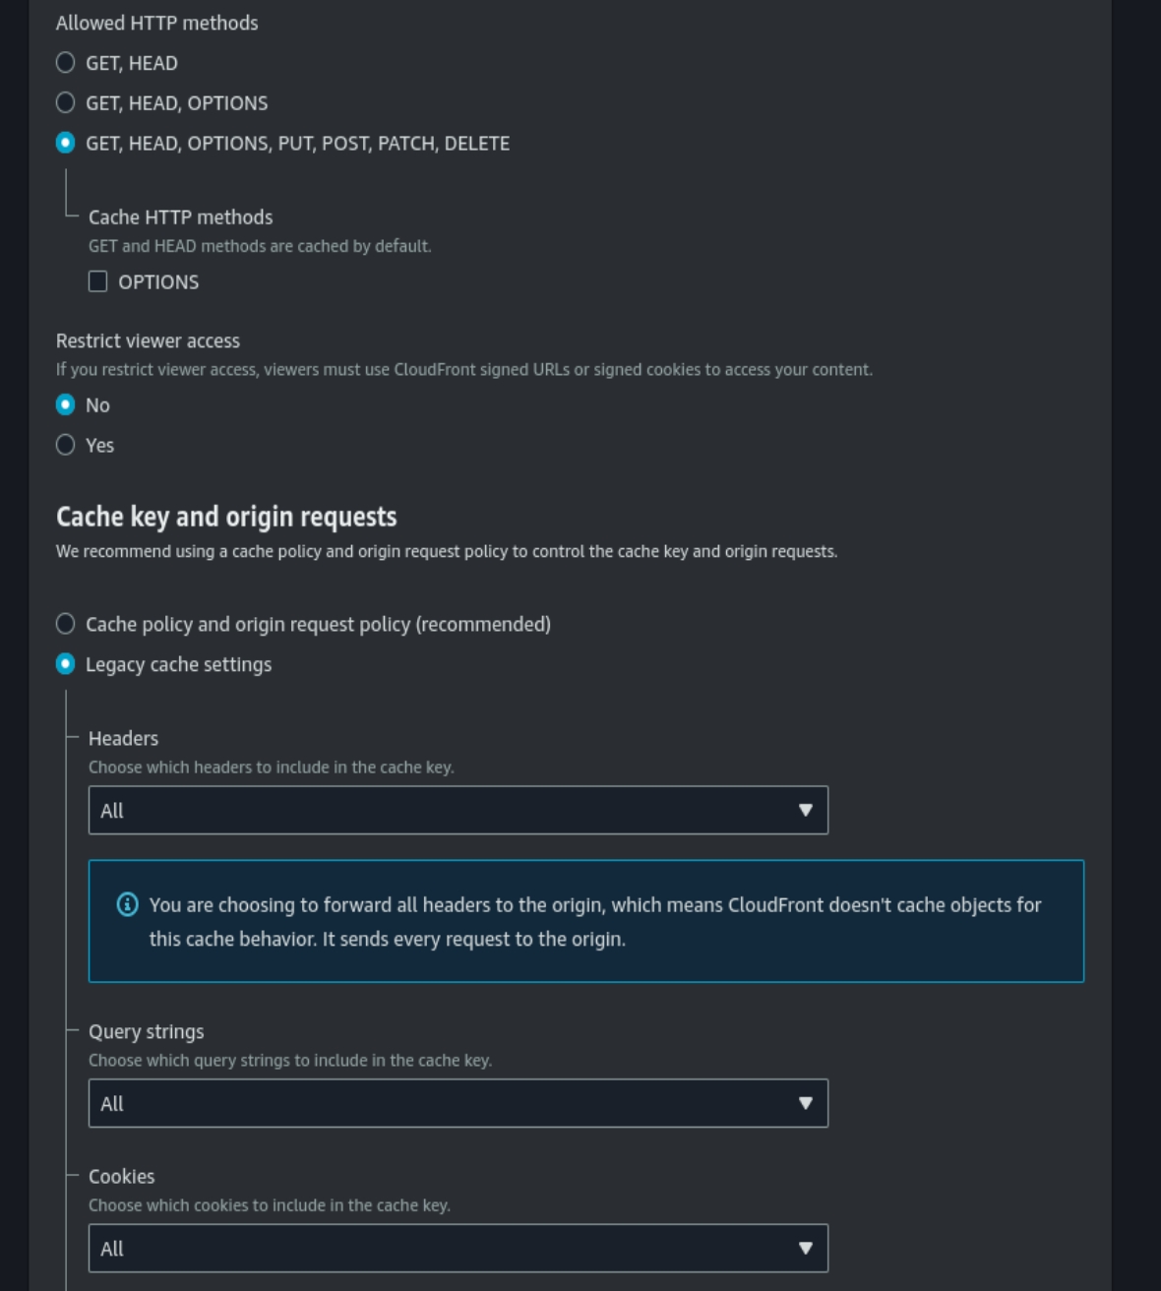1161x1291 pixels.
Task: Click the triangle arrow in Query strings box
Action: click(806, 1103)
